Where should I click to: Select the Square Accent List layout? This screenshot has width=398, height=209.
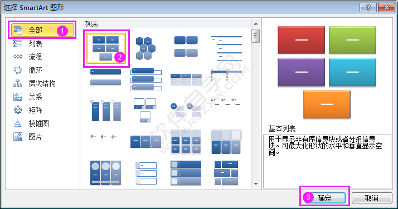coord(226,74)
